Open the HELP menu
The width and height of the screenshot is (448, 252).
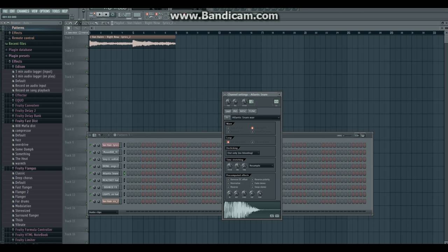(x=65, y=11)
